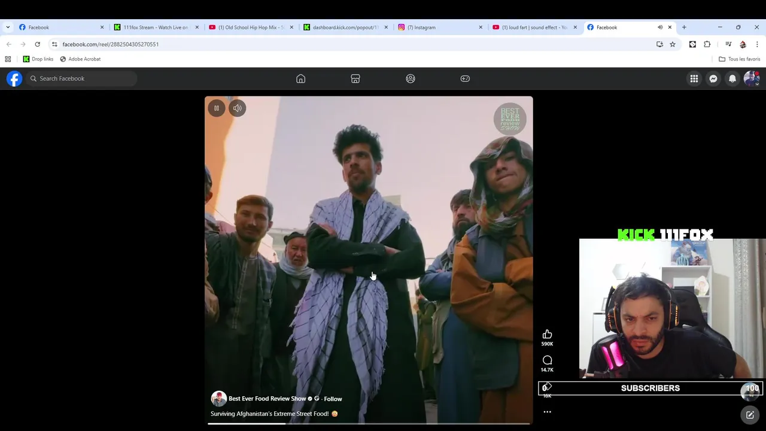Mute the active Facebook tab audio icon
The height and width of the screenshot is (431, 766).
[660, 27]
